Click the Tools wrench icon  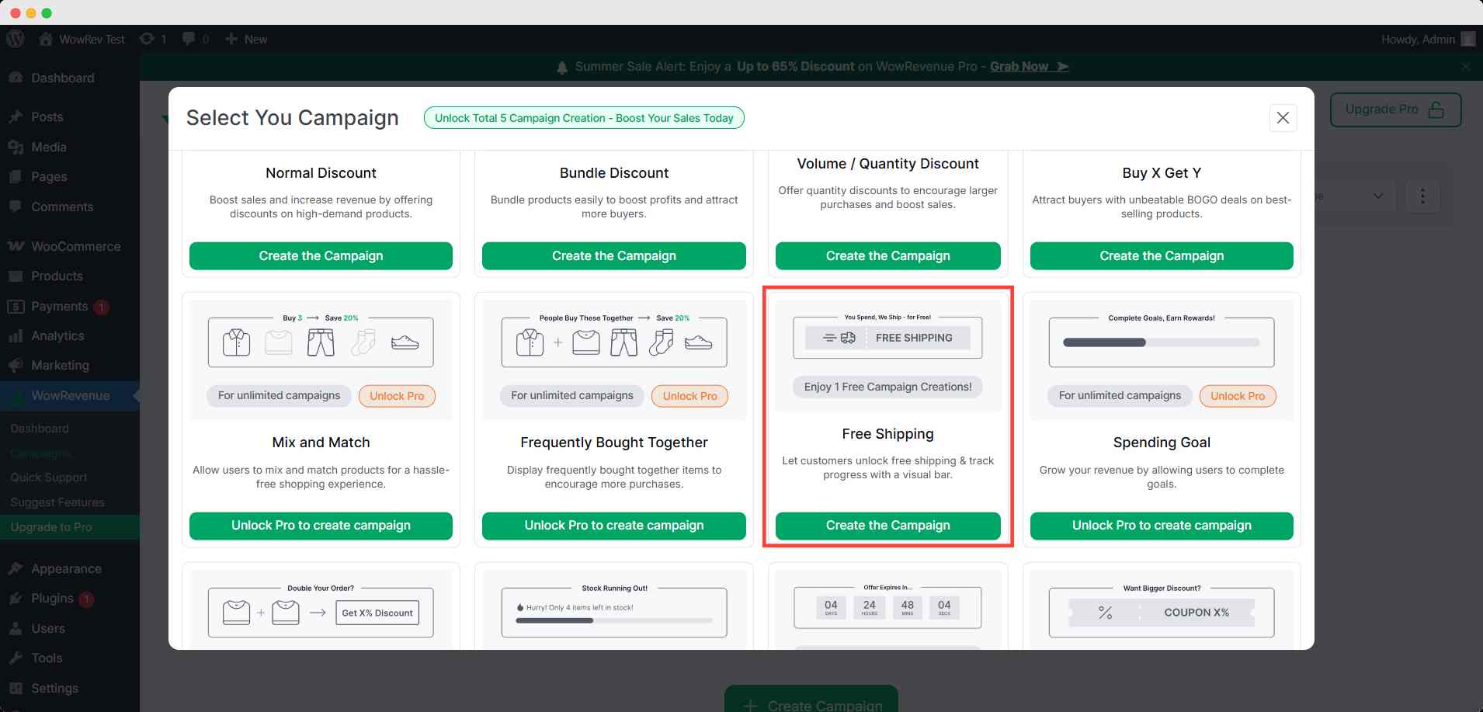point(16,658)
